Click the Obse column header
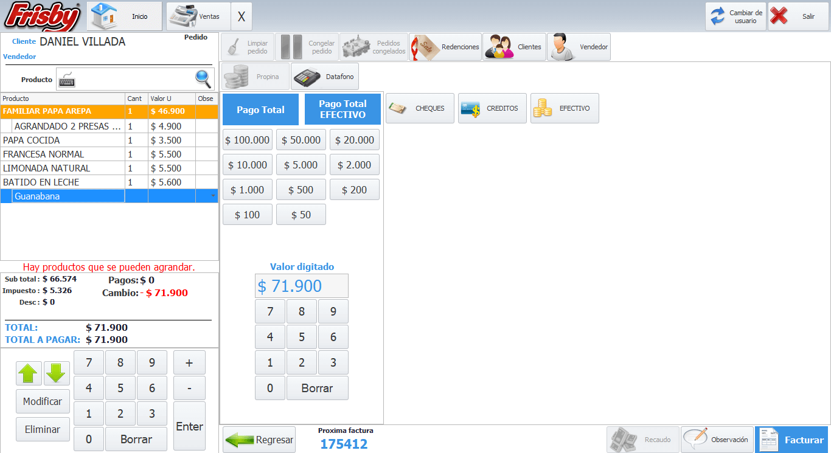Image resolution: width=831 pixels, height=453 pixels. 207,99
